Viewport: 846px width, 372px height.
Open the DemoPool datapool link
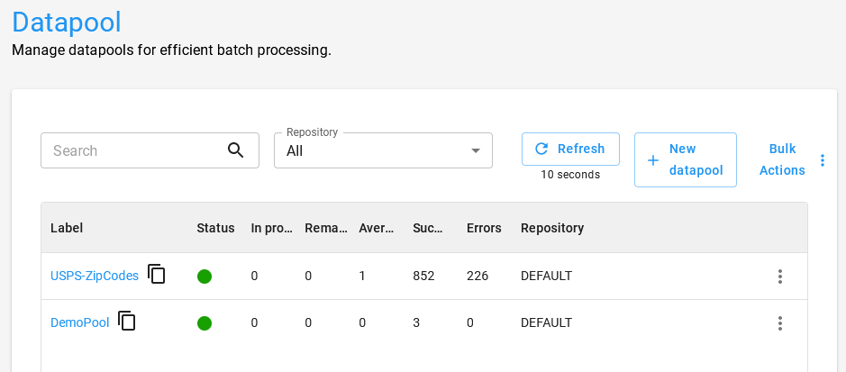pyautogui.click(x=79, y=322)
